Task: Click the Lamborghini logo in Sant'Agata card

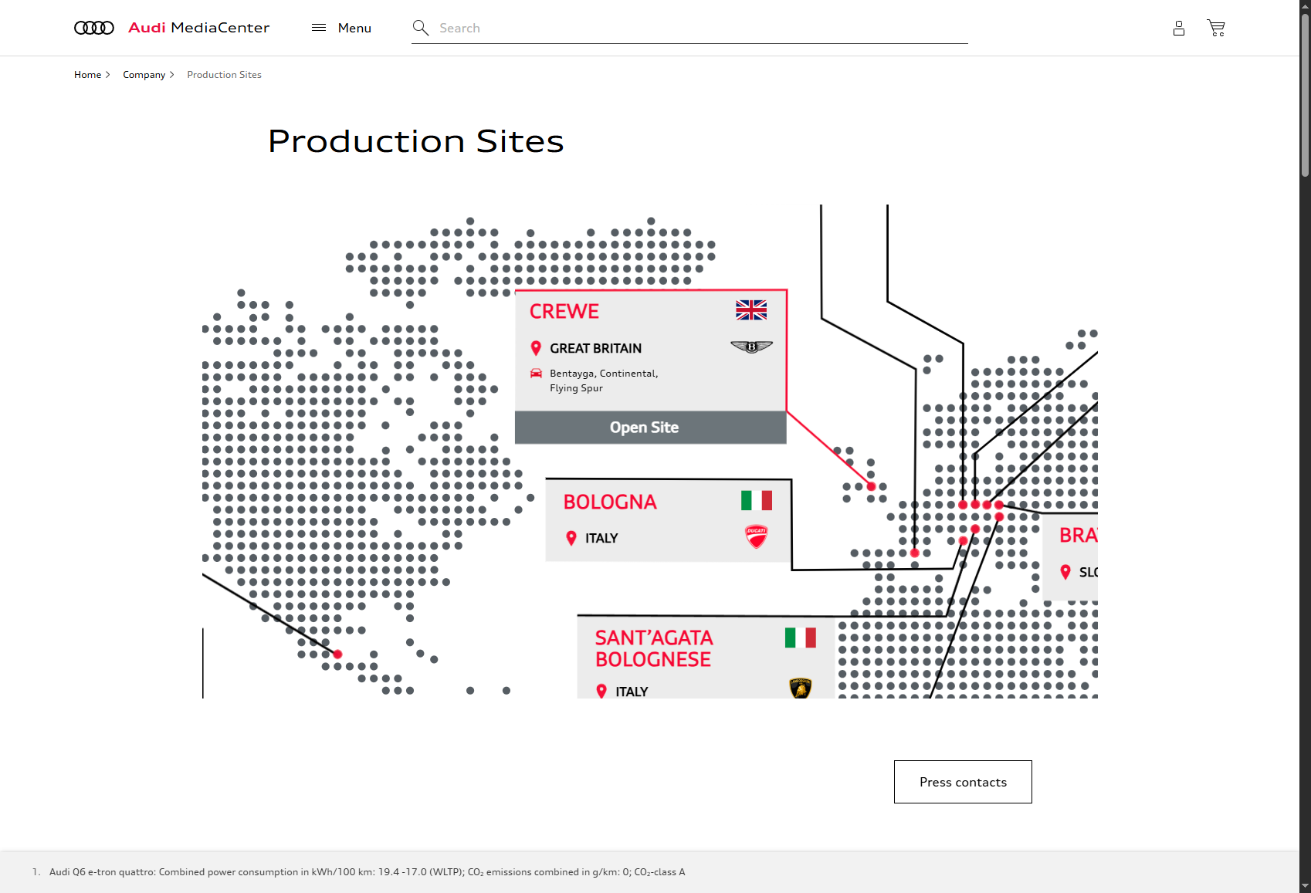Action: [x=801, y=687]
